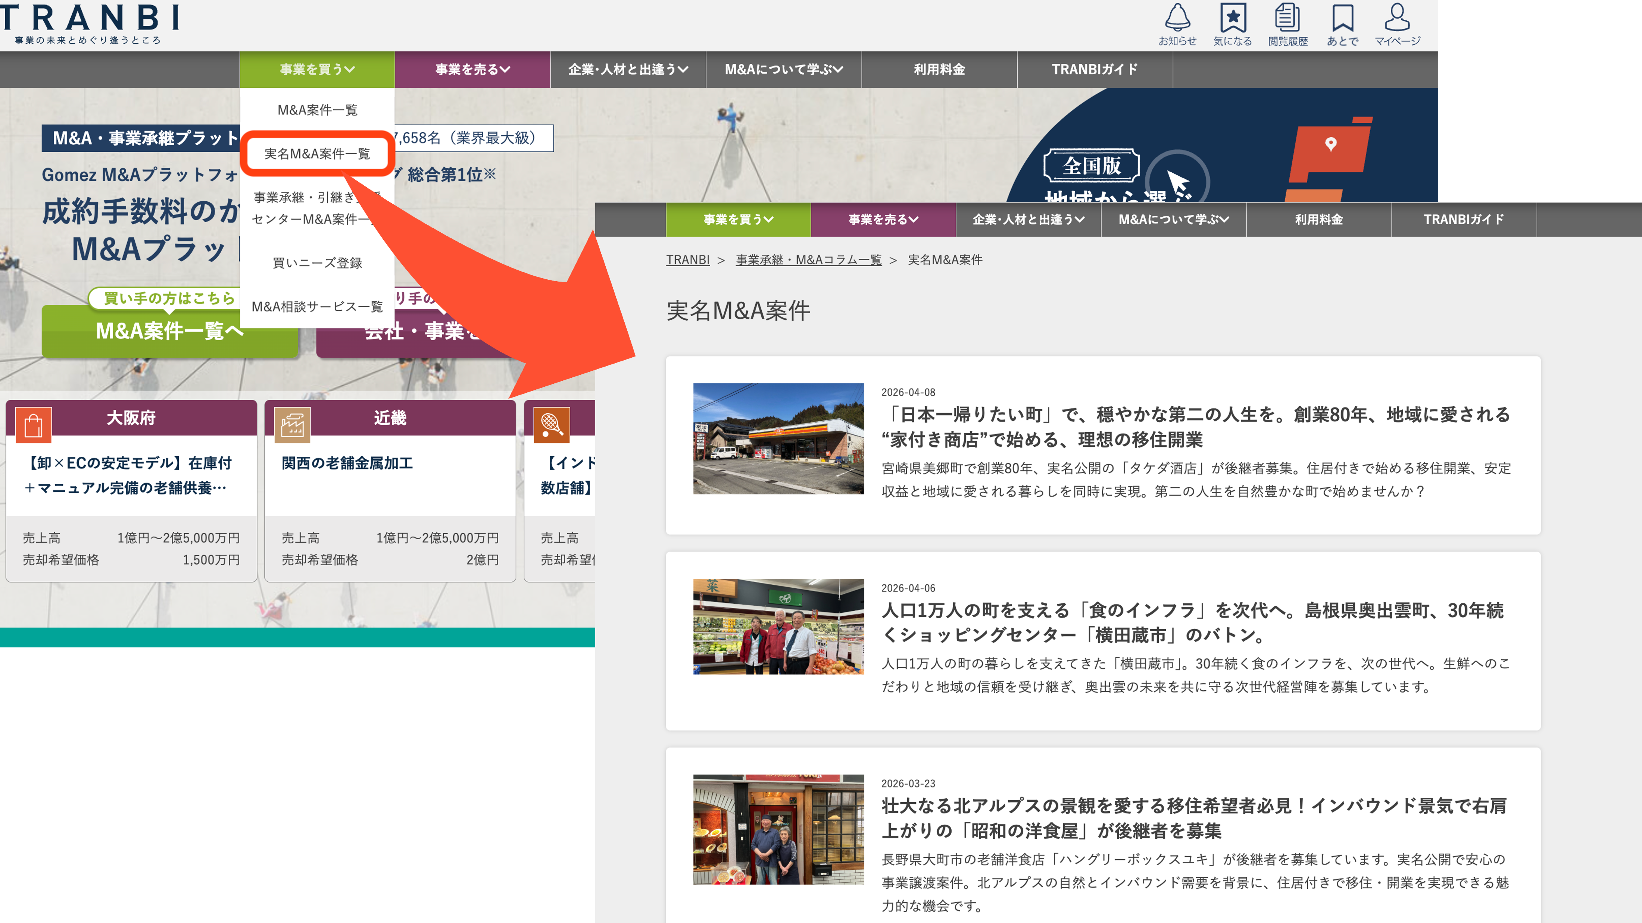Screen dimensions: 1642x923
Task: Expand the top M&Aについて学ぶ dropdown
Action: click(783, 69)
